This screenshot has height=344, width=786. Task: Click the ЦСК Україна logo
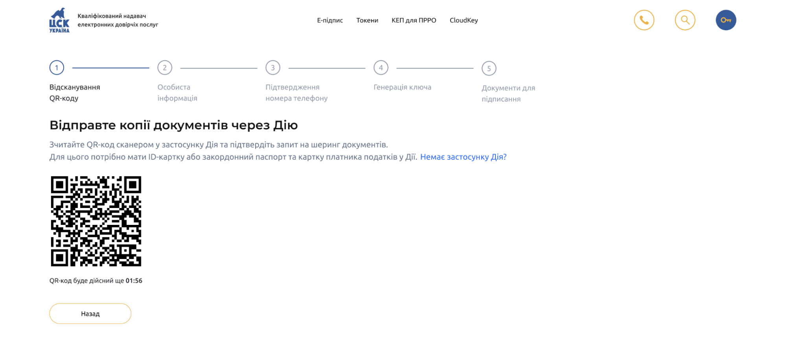(x=59, y=20)
